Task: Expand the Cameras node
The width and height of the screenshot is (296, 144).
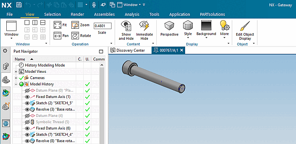Action: [x=16, y=78]
